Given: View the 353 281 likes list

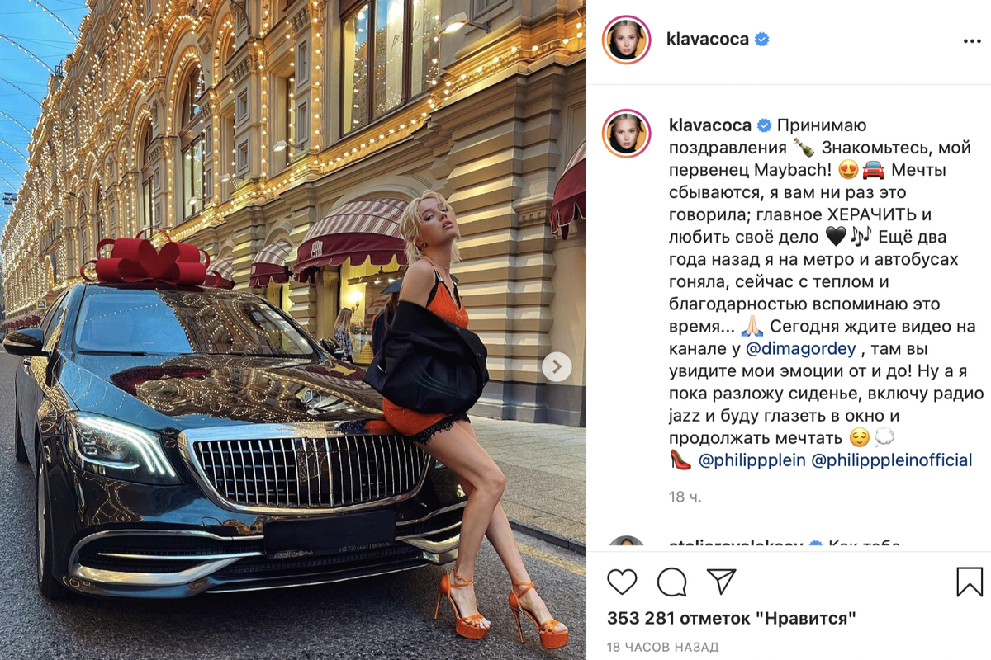Looking at the screenshot, I should tap(731, 618).
